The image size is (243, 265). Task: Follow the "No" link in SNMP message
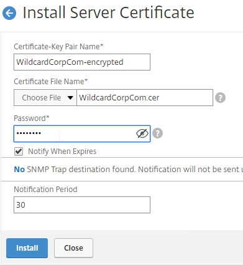pos(19,170)
